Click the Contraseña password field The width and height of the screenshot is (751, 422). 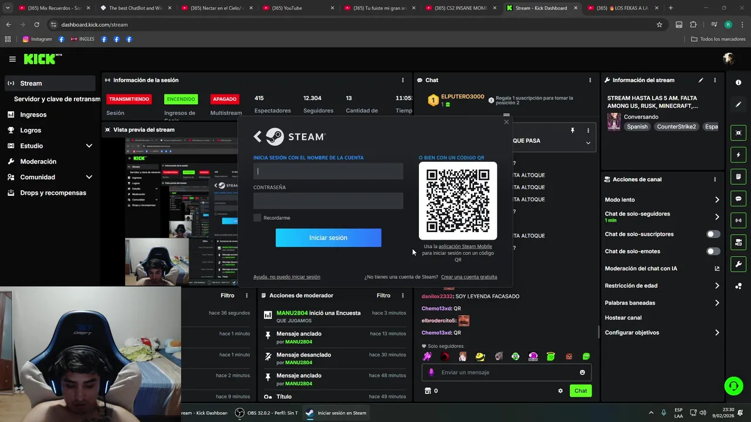click(x=329, y=201)
